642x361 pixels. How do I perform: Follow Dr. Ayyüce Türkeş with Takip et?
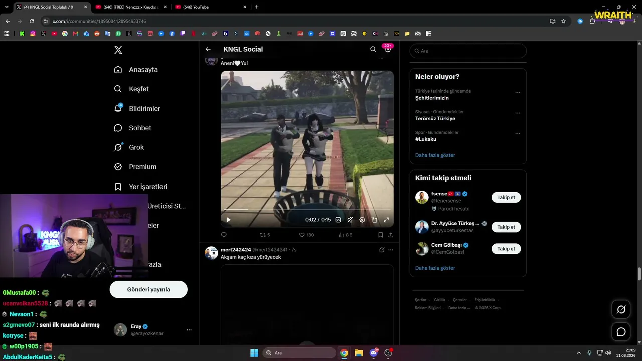(x=506, y=227)
